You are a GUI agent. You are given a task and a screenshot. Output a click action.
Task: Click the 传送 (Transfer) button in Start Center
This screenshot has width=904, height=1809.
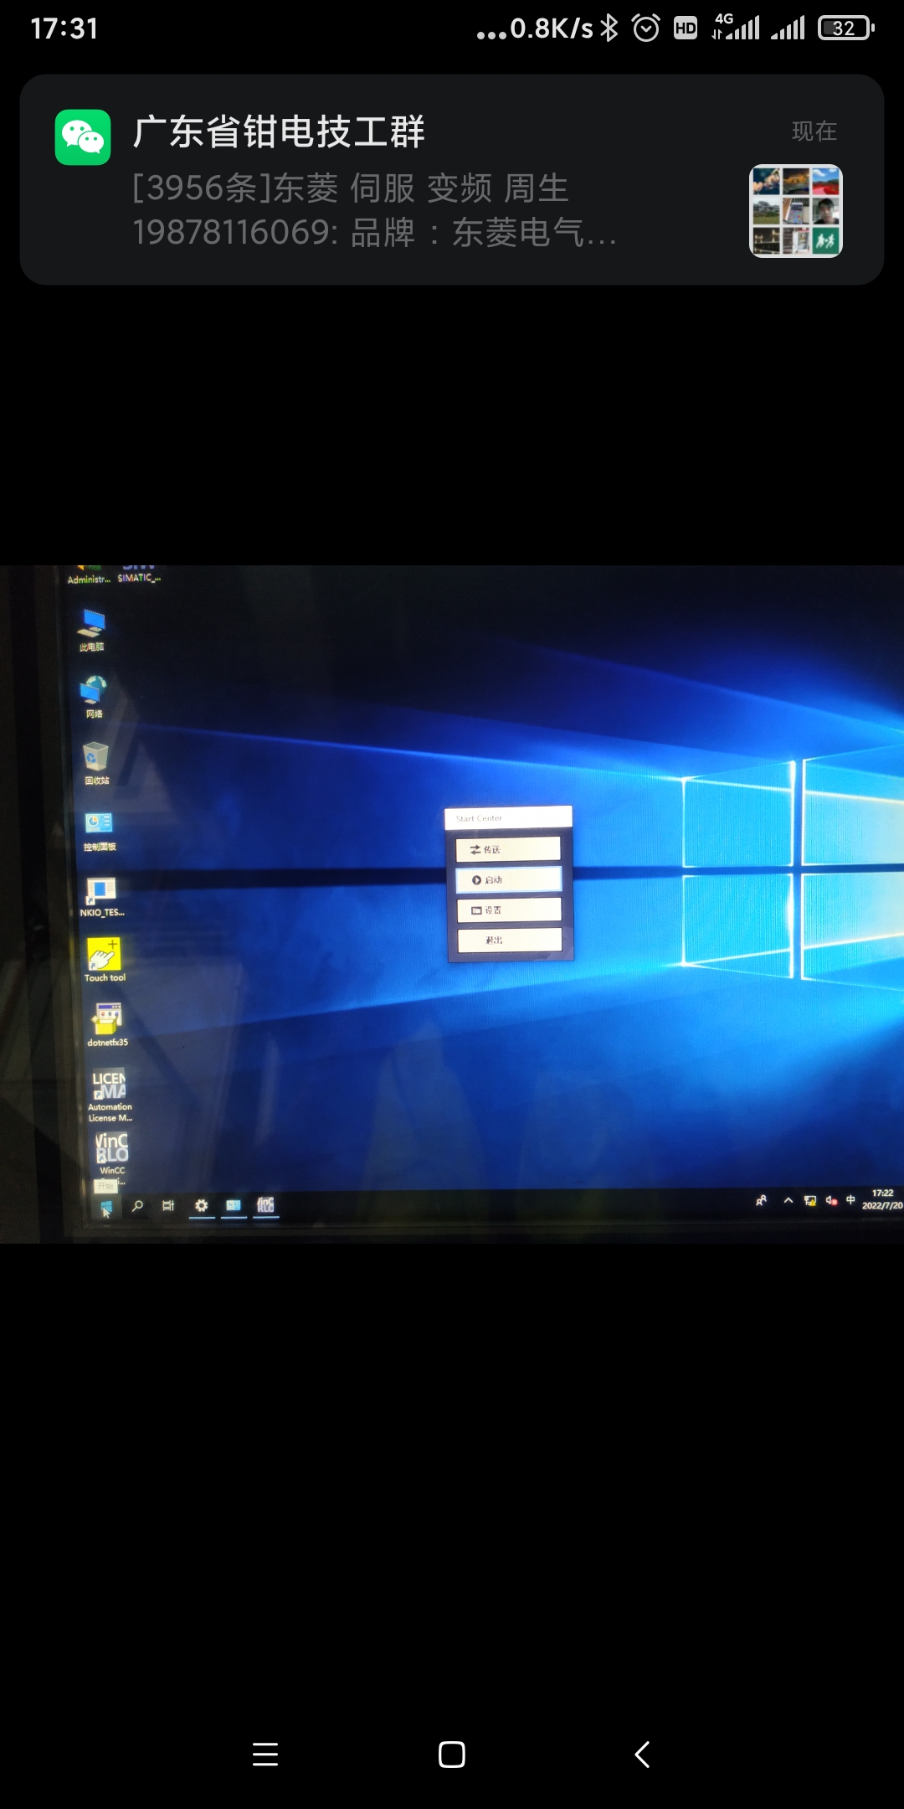coord(508,849)
